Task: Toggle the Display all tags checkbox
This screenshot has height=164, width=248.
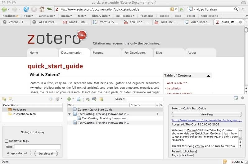Action: 7,141
